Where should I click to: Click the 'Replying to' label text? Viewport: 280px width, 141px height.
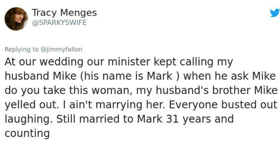click(22, 49)
